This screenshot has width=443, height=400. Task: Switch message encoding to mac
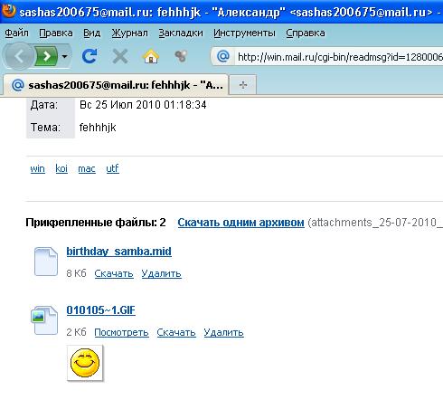point(87,168)
